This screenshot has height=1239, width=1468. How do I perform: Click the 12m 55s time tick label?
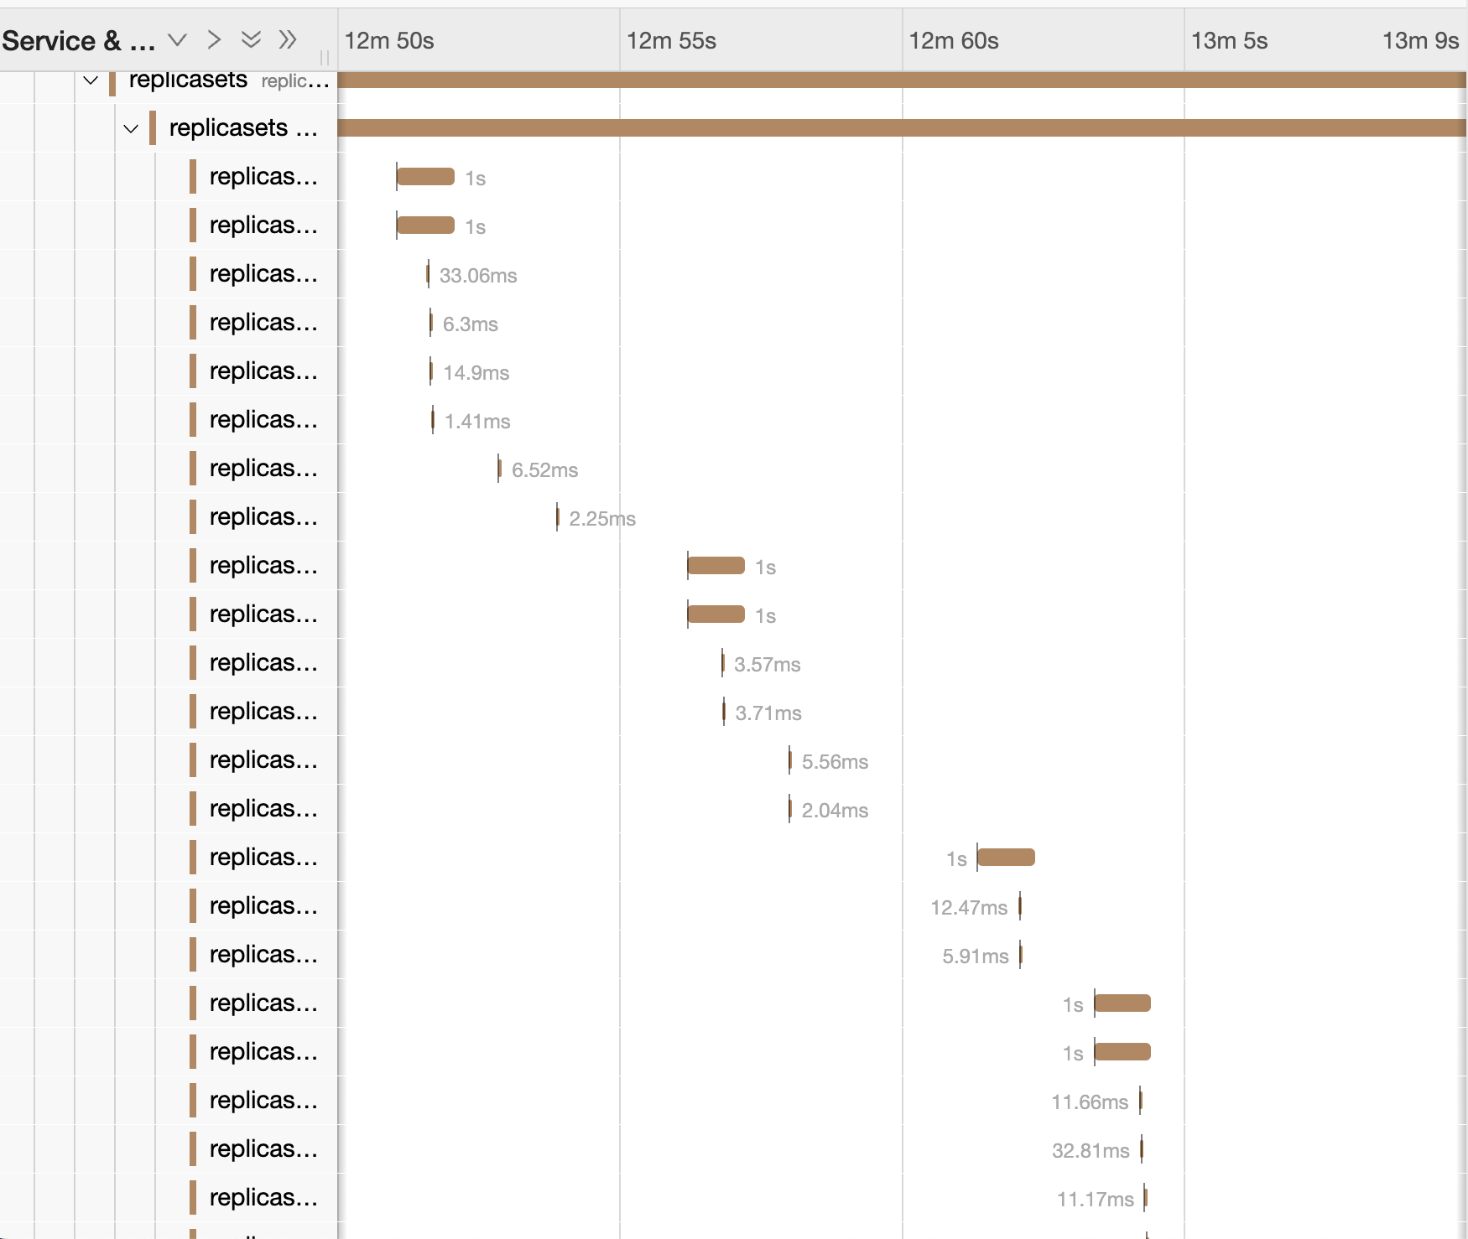pyautogui.click(x=671, y=40)
